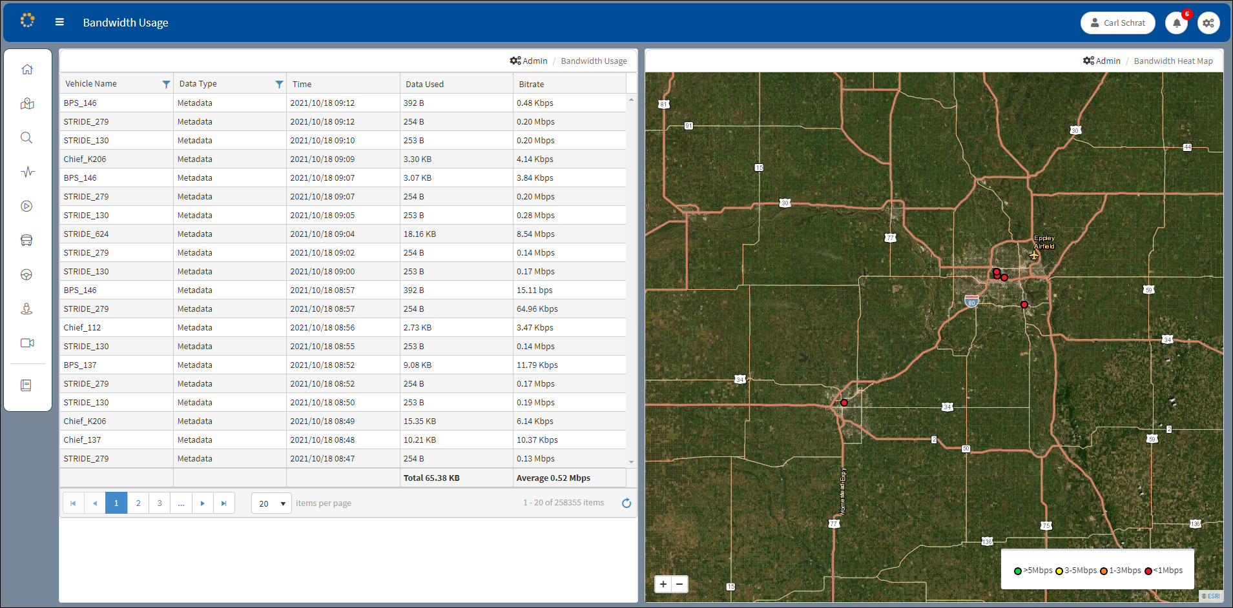
Task: Filter the Vehicle Name column
Action: coord(166,84)
